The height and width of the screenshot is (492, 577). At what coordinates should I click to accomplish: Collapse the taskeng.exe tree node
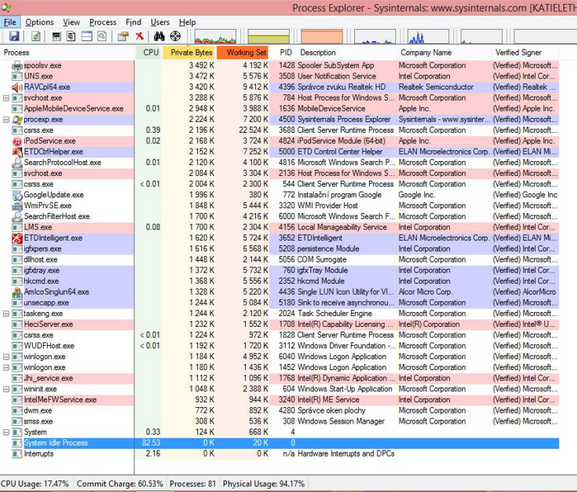6,314
